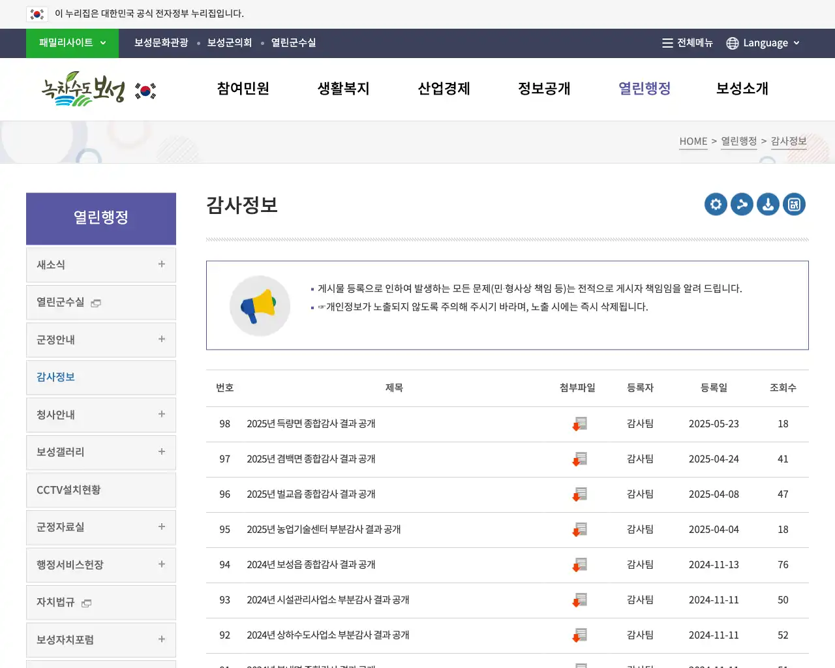Click 열린행정 in the breadcrumb
The width and height of the screenshot is (835, 668).
click(x=739, y=142)
